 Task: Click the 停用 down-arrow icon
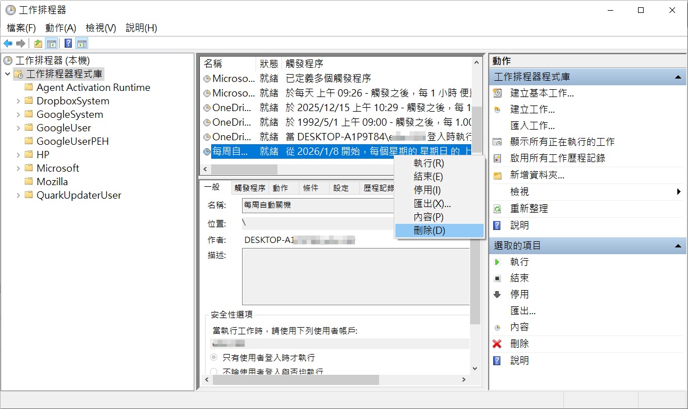[x=497, y=294]
